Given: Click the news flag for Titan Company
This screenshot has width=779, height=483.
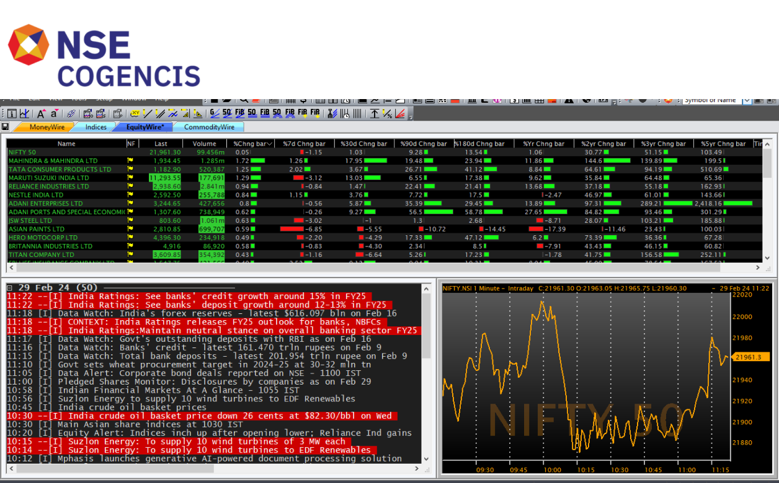Looking at the screenshot, I should [131, 255].
